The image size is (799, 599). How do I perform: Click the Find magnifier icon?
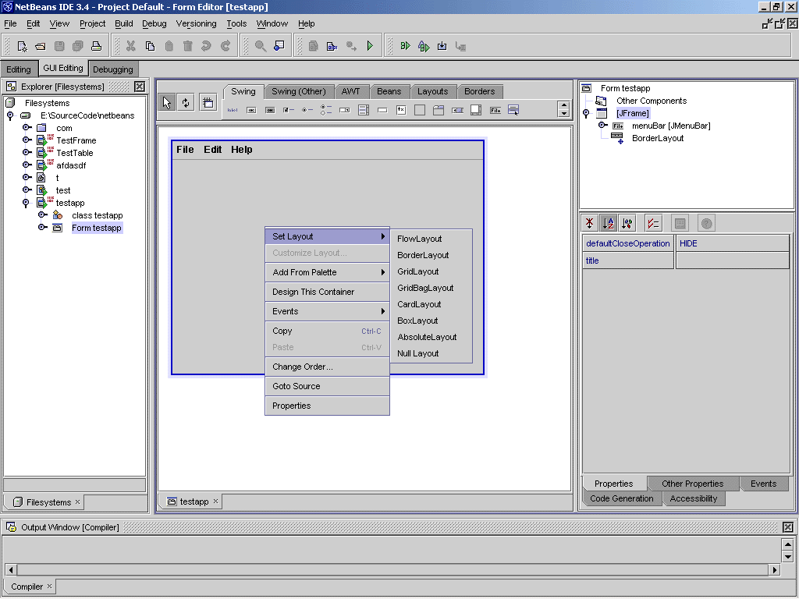[x=261, y=46]
